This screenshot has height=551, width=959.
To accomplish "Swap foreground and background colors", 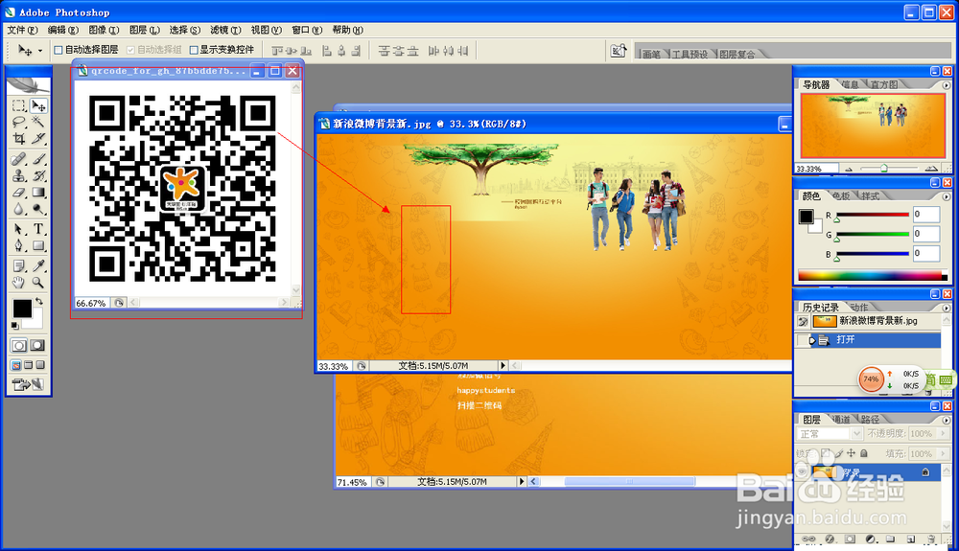I will tap(39, 301).
